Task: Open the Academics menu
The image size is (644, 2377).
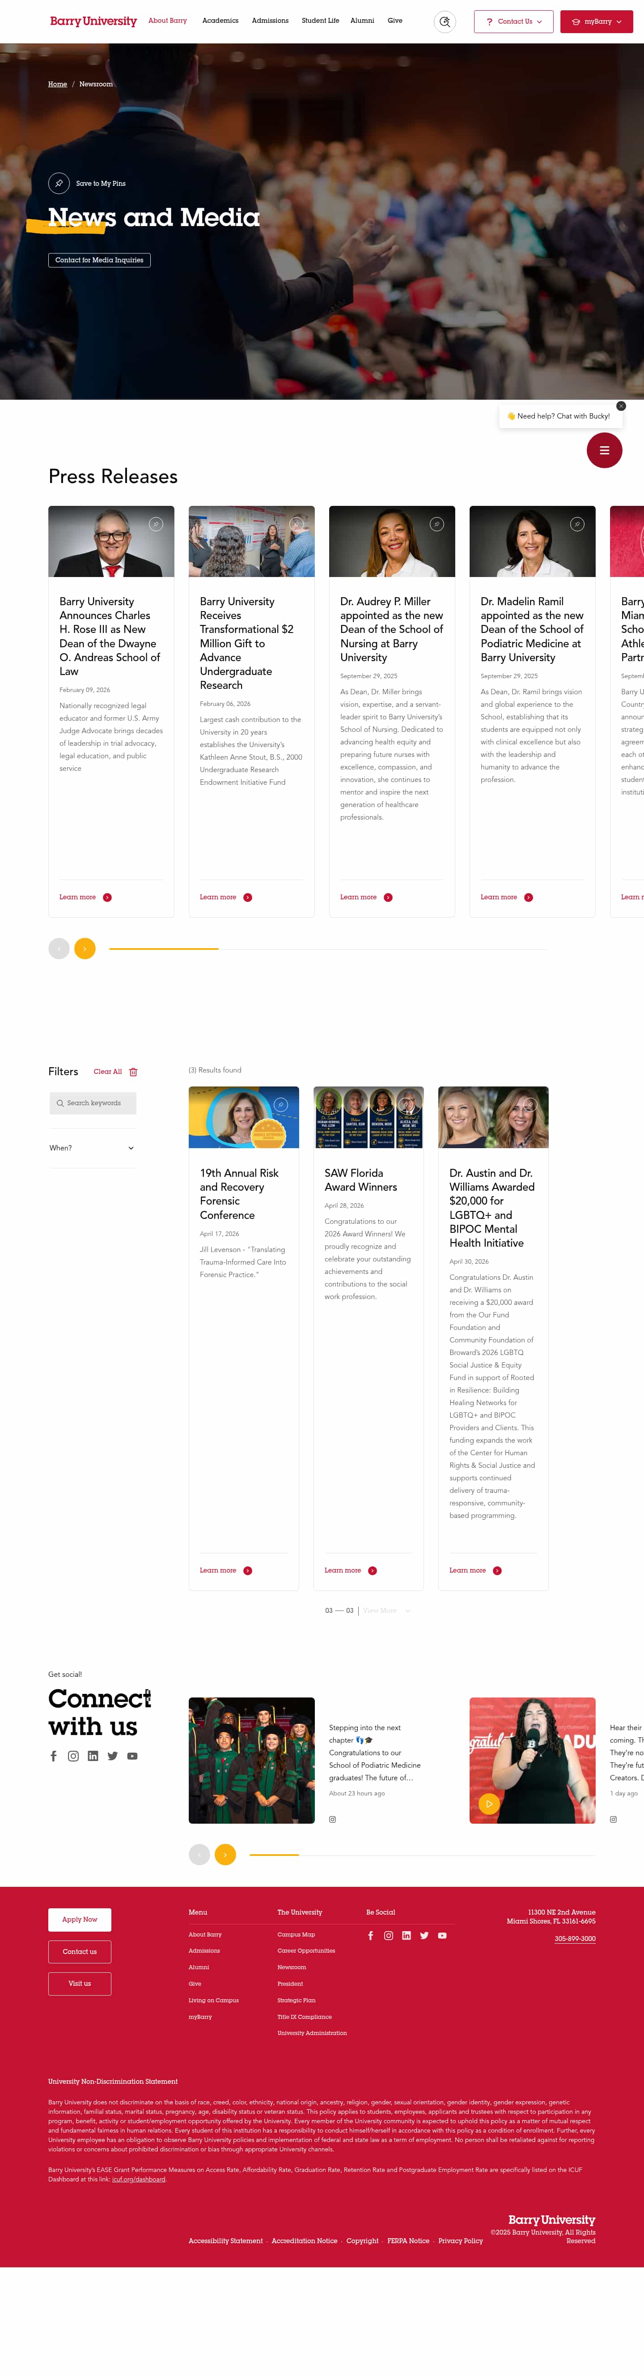Action: tap(220, 20)
